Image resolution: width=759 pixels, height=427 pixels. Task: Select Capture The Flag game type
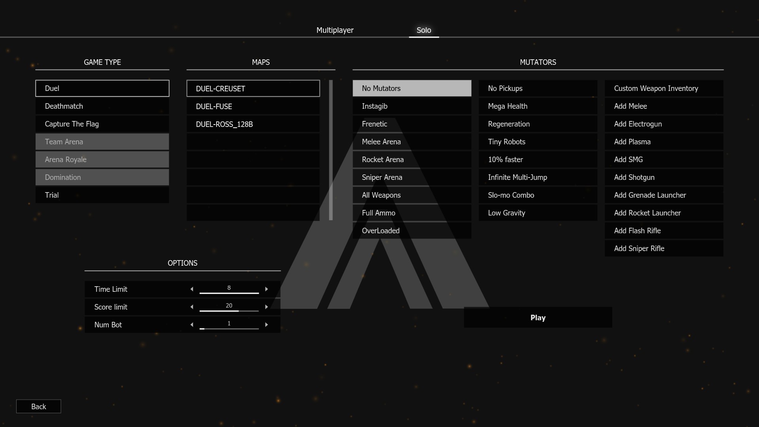coord(102,124)
